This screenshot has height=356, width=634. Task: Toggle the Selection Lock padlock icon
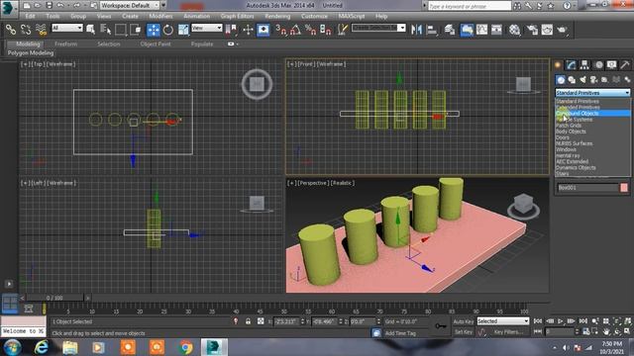[x=248, y=321]
